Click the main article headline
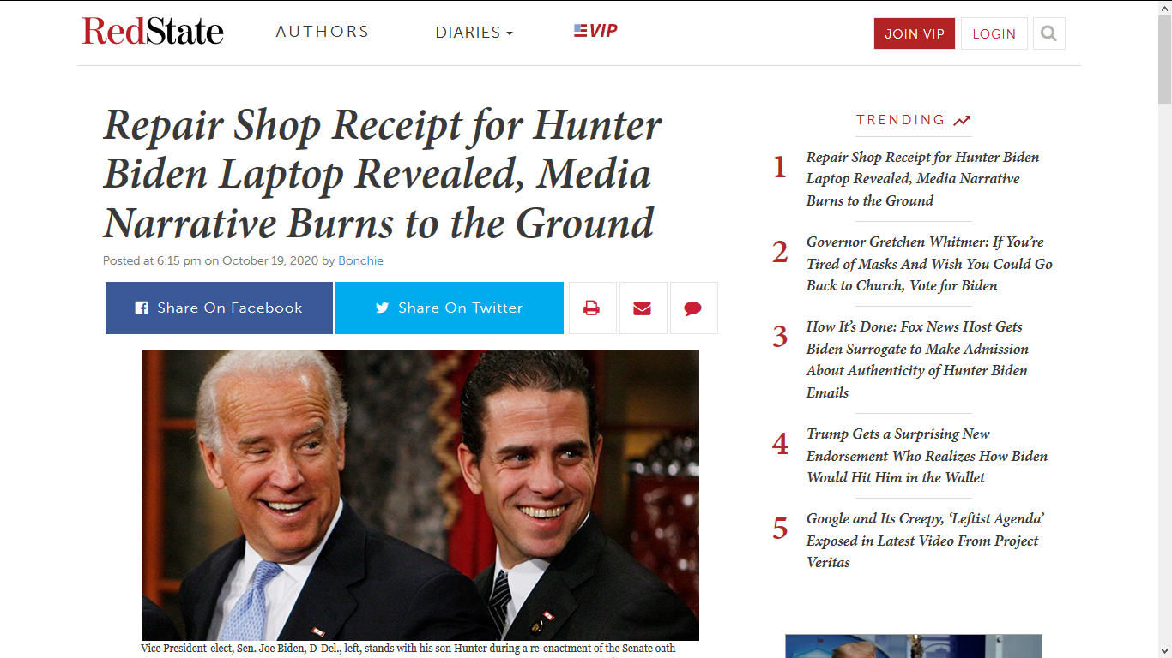 click(x=383, y=175)
